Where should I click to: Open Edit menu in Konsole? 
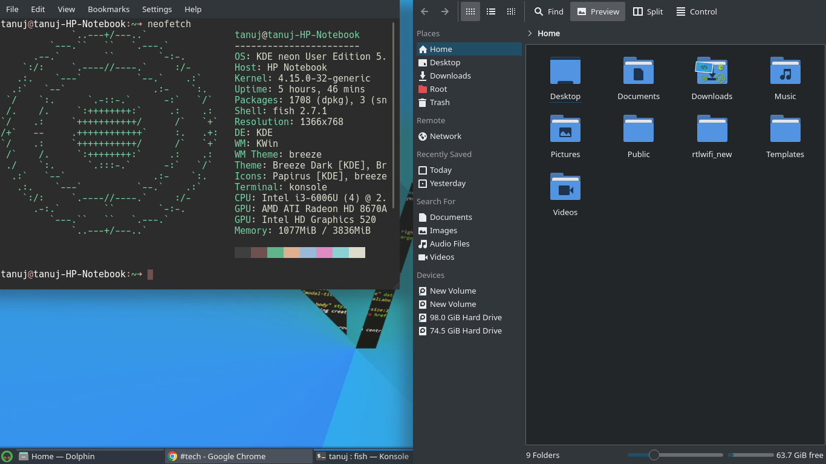(x=38, y=9)
